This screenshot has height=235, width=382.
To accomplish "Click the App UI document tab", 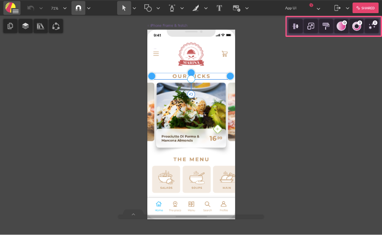I will click(291, 8).
